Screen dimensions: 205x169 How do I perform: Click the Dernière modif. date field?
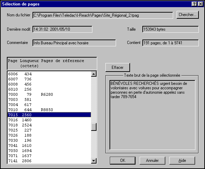coord(62,29)
